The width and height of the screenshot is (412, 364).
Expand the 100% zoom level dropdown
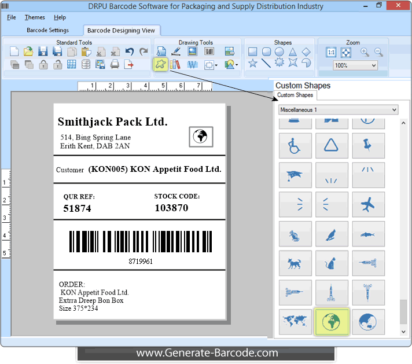click(355, 65)
